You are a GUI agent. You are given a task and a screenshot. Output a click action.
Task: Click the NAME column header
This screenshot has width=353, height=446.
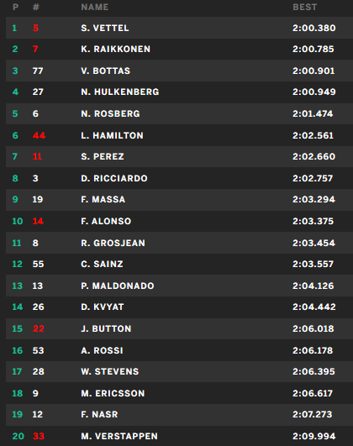coord(94,7)
